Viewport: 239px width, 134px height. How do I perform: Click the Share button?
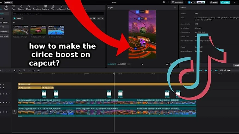[x=214, y=2]
